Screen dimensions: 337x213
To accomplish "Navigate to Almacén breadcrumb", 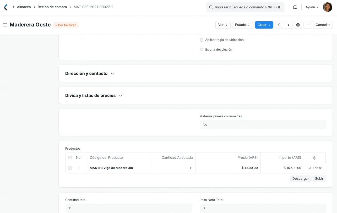I will click(24, 7).
